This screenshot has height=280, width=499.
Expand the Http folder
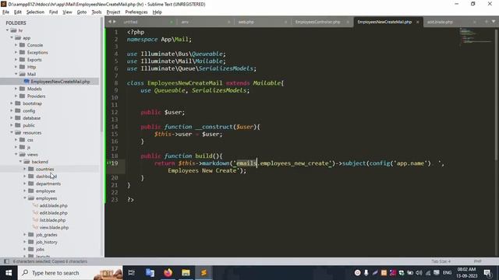click(16, 67)
